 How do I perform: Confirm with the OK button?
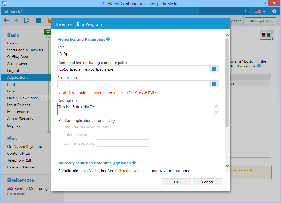[x=176, y=182]
